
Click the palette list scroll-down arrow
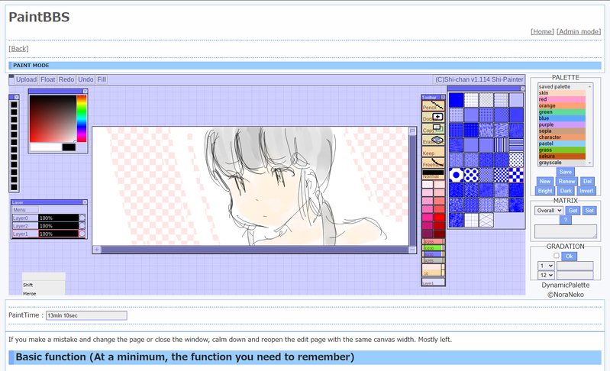[x=590, y=163]
